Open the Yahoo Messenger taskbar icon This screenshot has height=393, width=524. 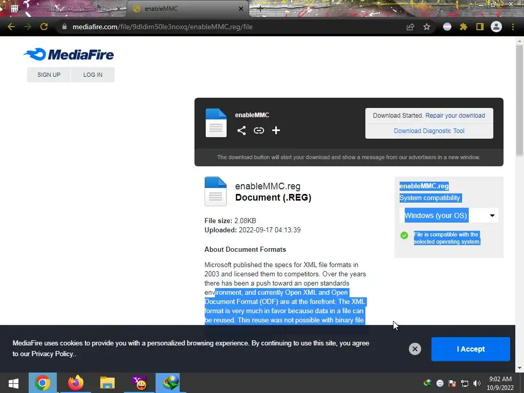[x=139, y=383]
